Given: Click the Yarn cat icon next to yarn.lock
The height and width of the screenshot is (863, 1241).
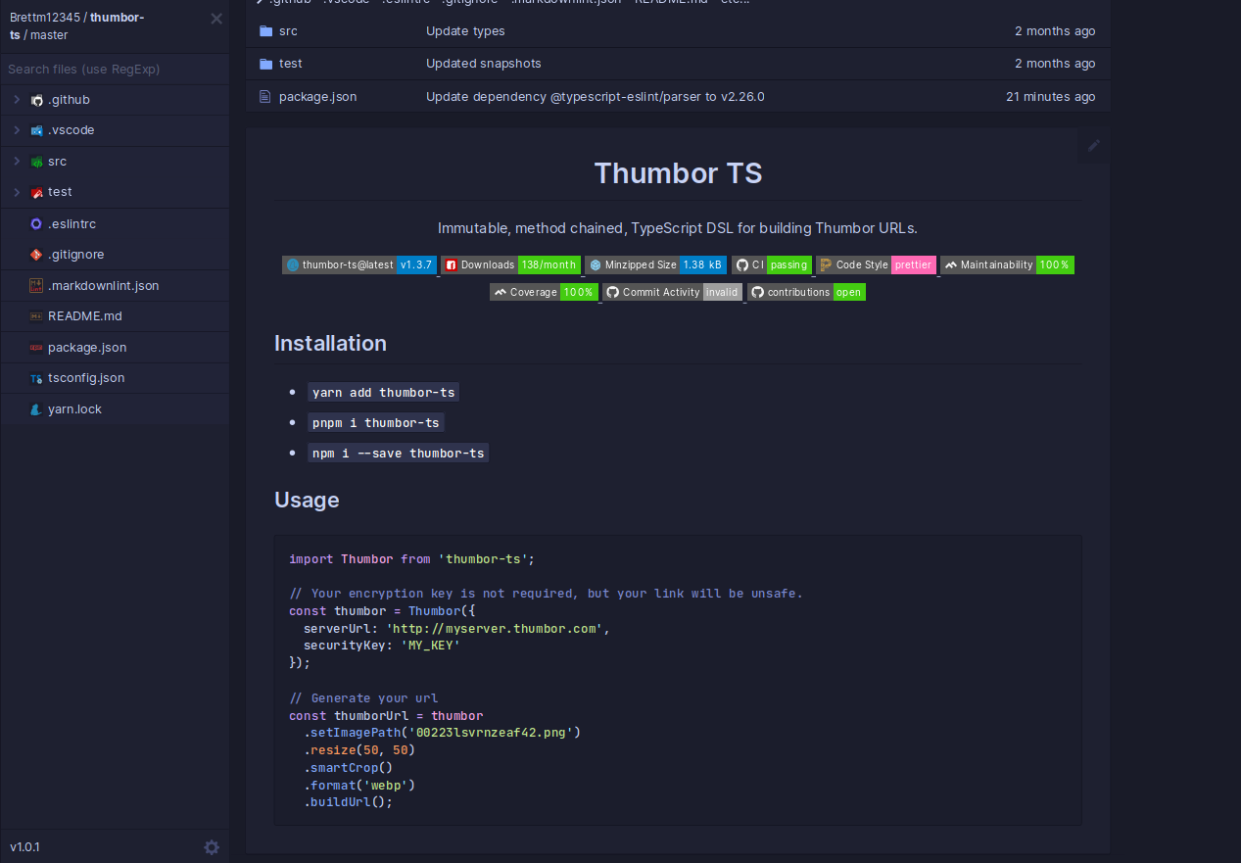Looking at the screenshot, I should coord(34,408).
